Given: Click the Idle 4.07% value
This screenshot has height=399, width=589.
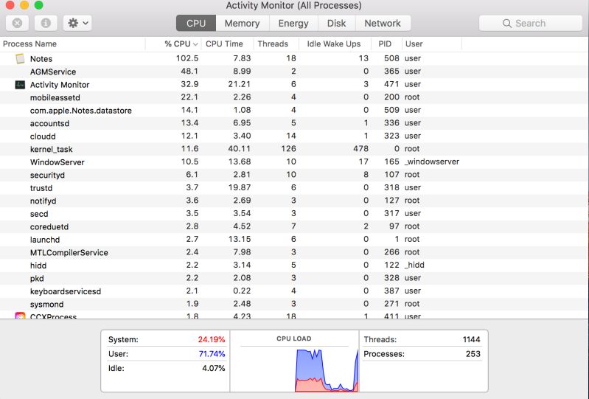Looking at the screenshot, I should pyautogui.click(x=213, y=368).
